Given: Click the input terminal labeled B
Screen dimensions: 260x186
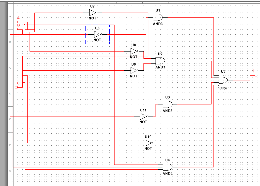Looking at the screenshot, I should pyautogui.click(x=16, y=29).
